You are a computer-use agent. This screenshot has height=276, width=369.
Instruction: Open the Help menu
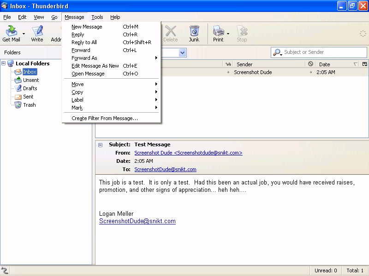click(115, 17)
